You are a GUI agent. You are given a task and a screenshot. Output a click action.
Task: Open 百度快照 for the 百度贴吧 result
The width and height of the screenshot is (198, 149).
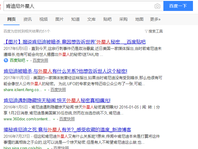tap(41, 60)
